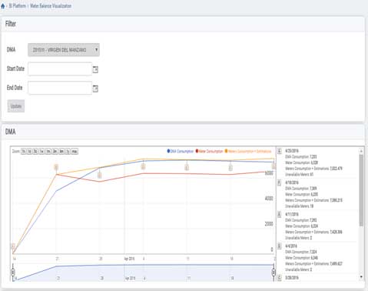Click the chart annotation flag above April 11
Screen dimensions: 368x291
187,168
